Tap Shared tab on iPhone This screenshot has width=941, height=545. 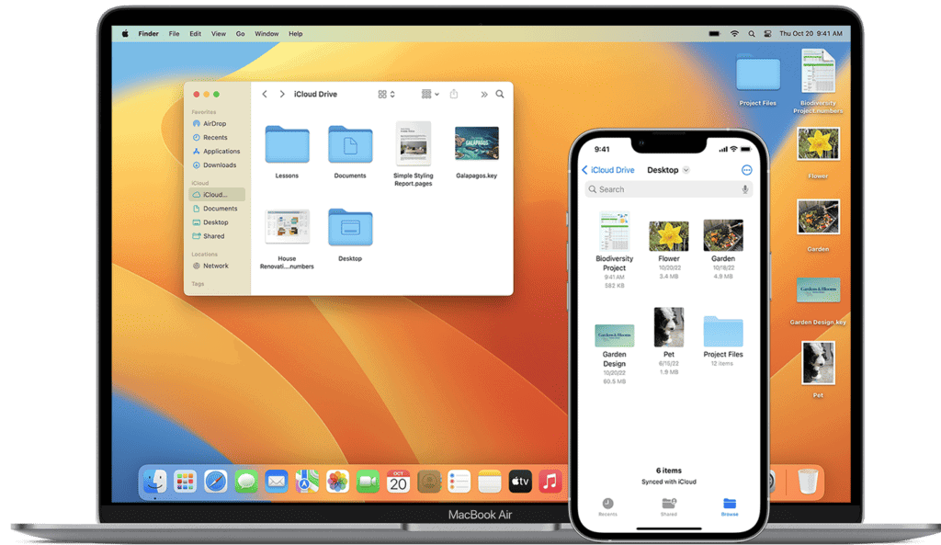click(669, 506)
